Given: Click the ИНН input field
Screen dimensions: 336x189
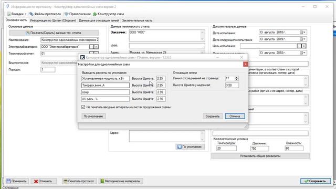Looking at the screenshot, I should (x=167, y=46).
